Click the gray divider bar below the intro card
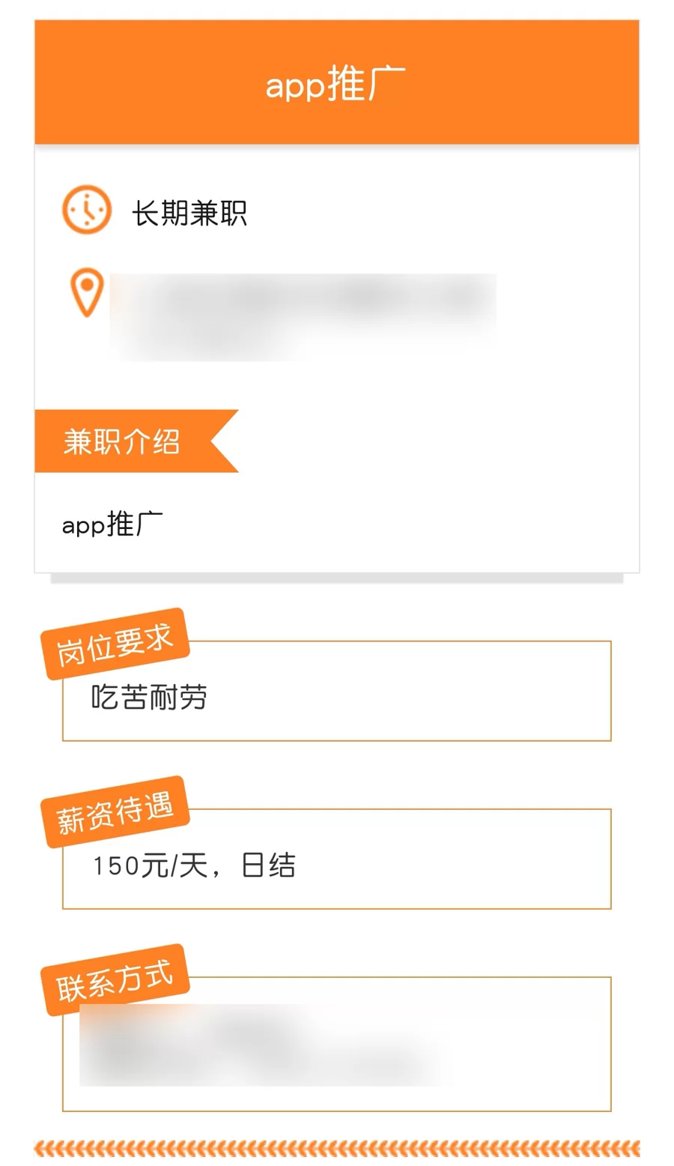Screen dimensions: 674x1166 [337, 578]
